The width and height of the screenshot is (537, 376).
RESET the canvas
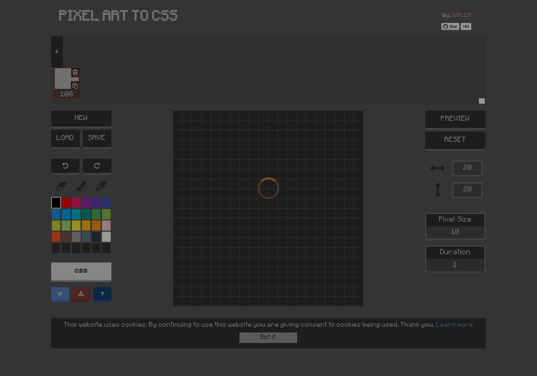(x=455, y=140)
